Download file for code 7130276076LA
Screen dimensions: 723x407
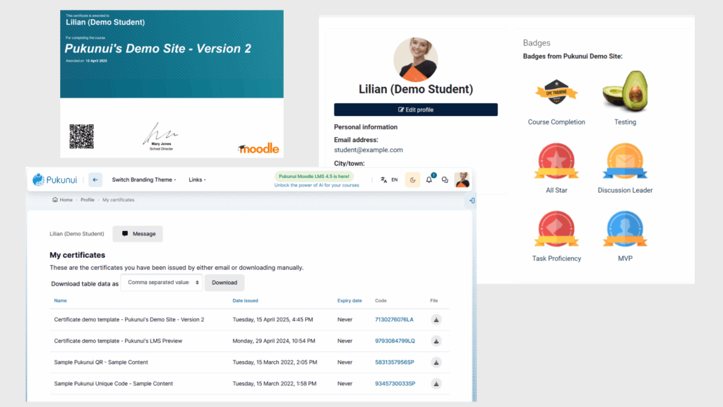click(436, 320)
